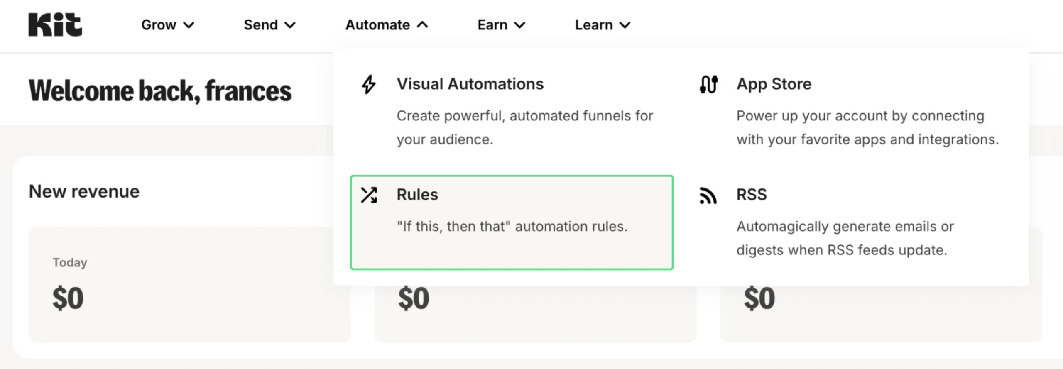Click the Earn navigation label

[x=492, y=25]
